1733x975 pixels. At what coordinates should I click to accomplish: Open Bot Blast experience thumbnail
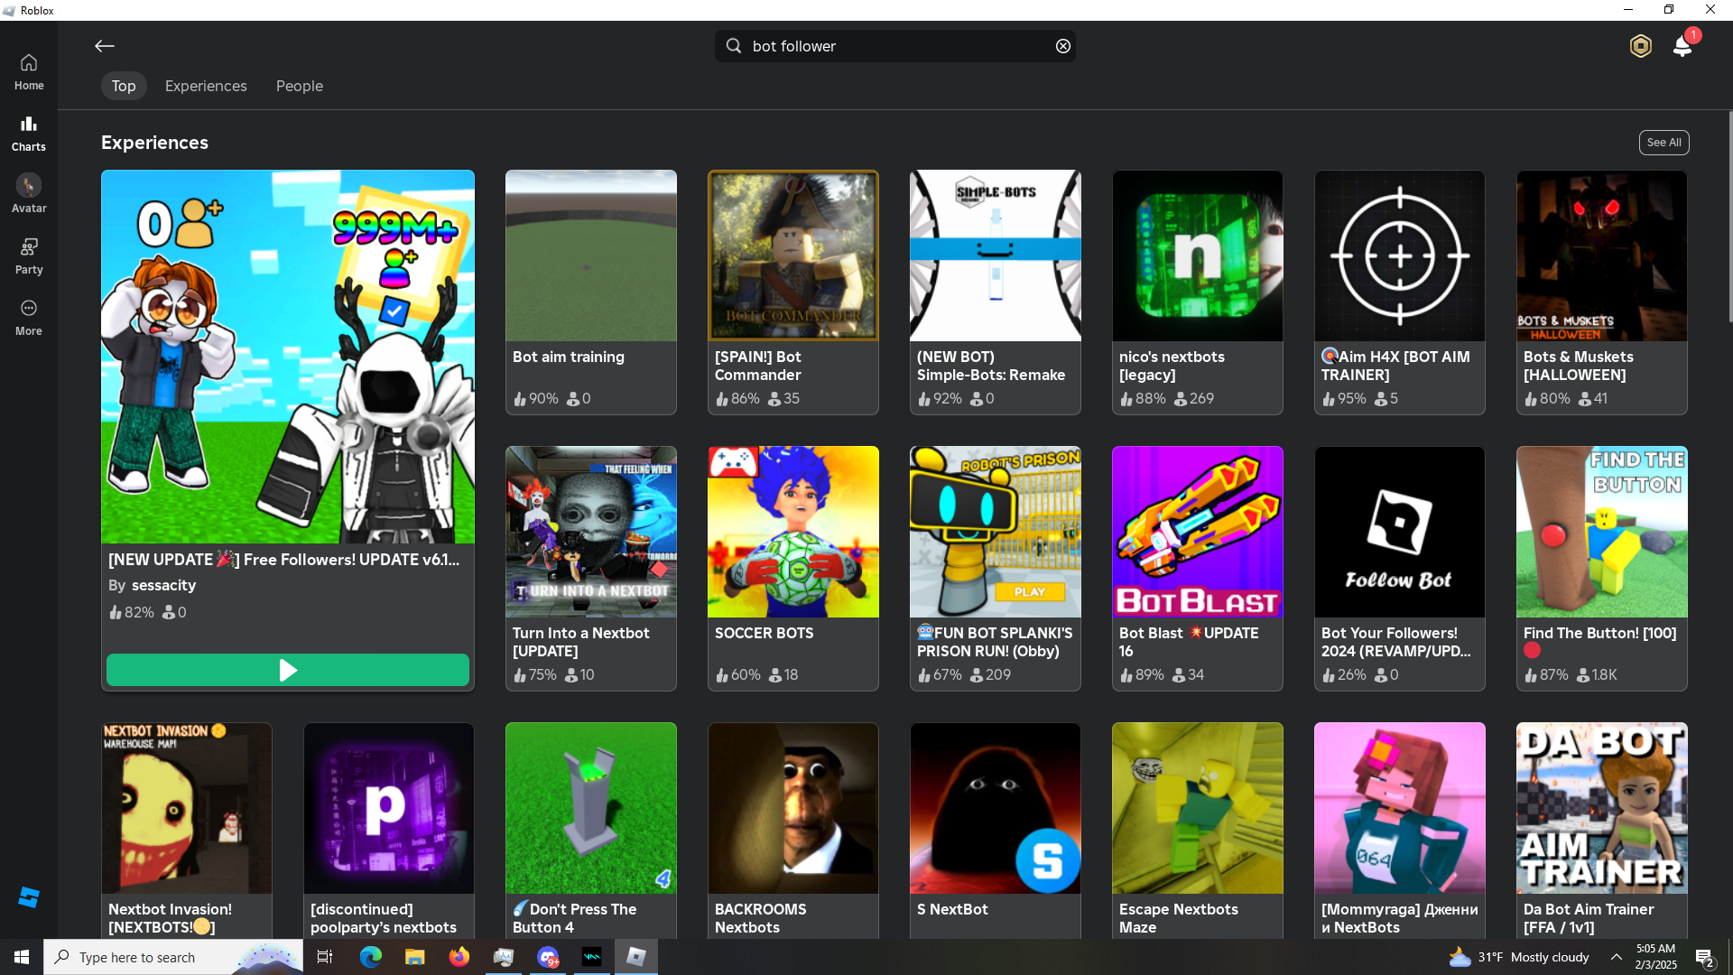[1197, 532]
